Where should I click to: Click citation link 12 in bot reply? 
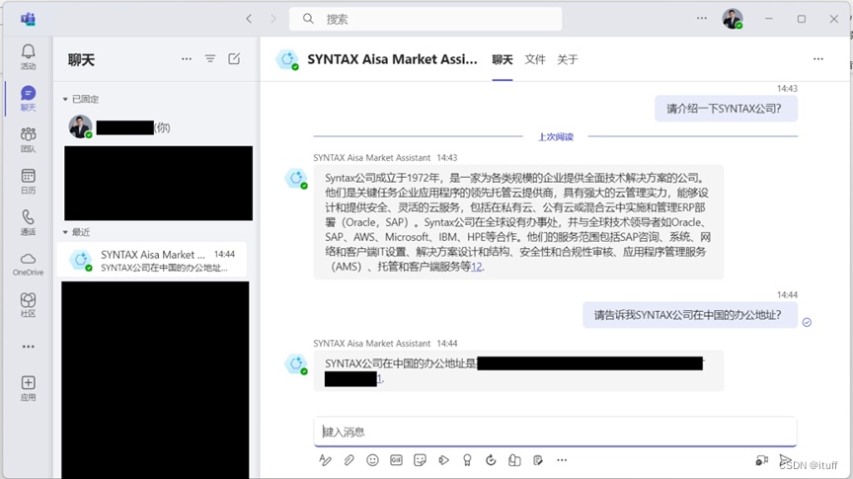[x=477, y=267]
